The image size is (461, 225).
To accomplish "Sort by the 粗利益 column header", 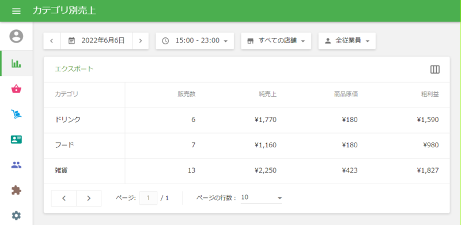I will (430, 94).
